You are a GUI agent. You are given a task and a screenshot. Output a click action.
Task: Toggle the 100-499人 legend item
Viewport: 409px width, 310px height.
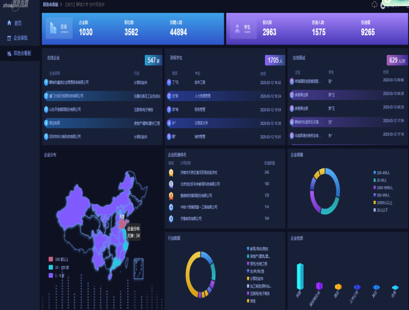pos(384,173)
